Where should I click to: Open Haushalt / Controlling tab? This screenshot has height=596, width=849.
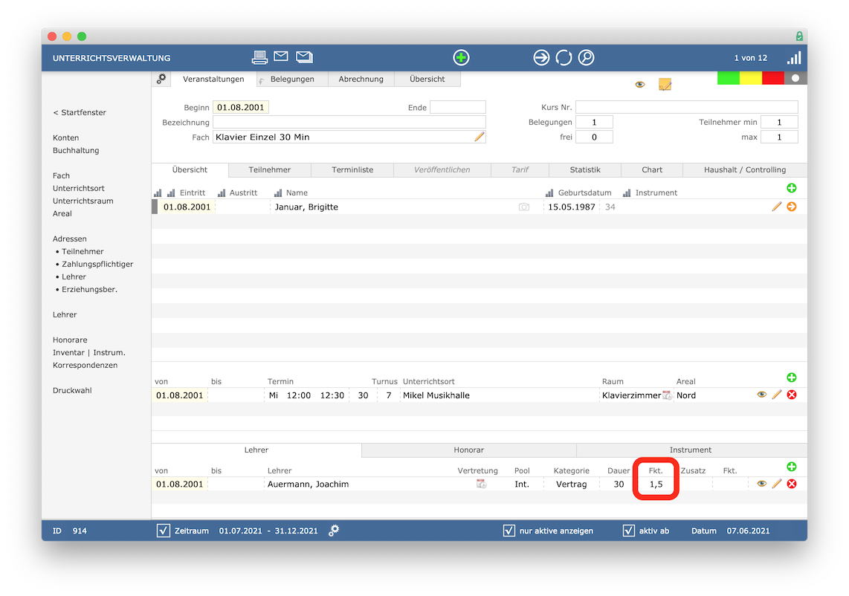(x=745, y=170)
